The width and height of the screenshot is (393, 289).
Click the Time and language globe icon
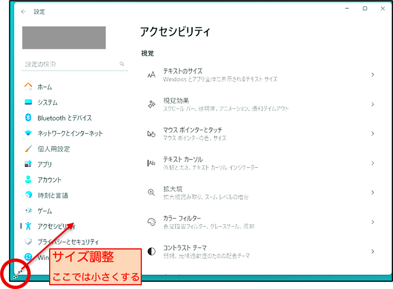click(28, 195)
